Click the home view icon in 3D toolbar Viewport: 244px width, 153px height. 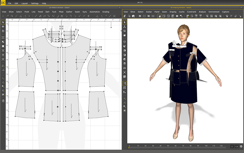point(160,16)
